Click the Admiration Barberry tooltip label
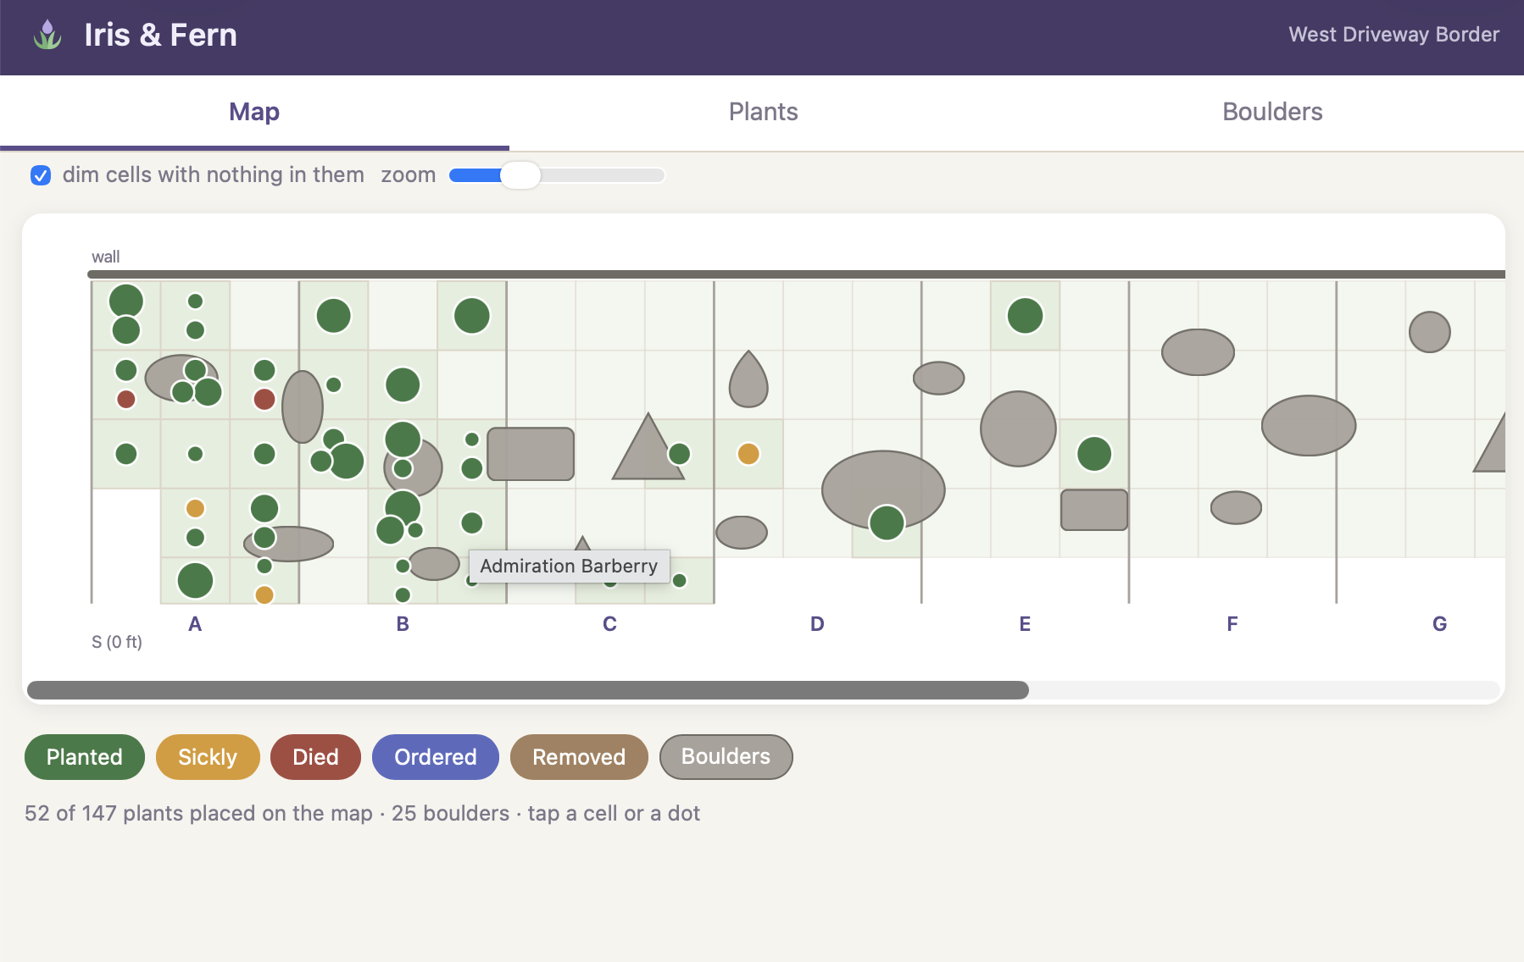1524x962 pixels. 569,566
